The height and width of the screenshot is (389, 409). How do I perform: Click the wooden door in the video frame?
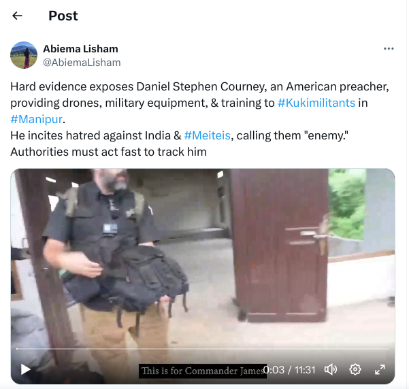[x=279, y=245]
